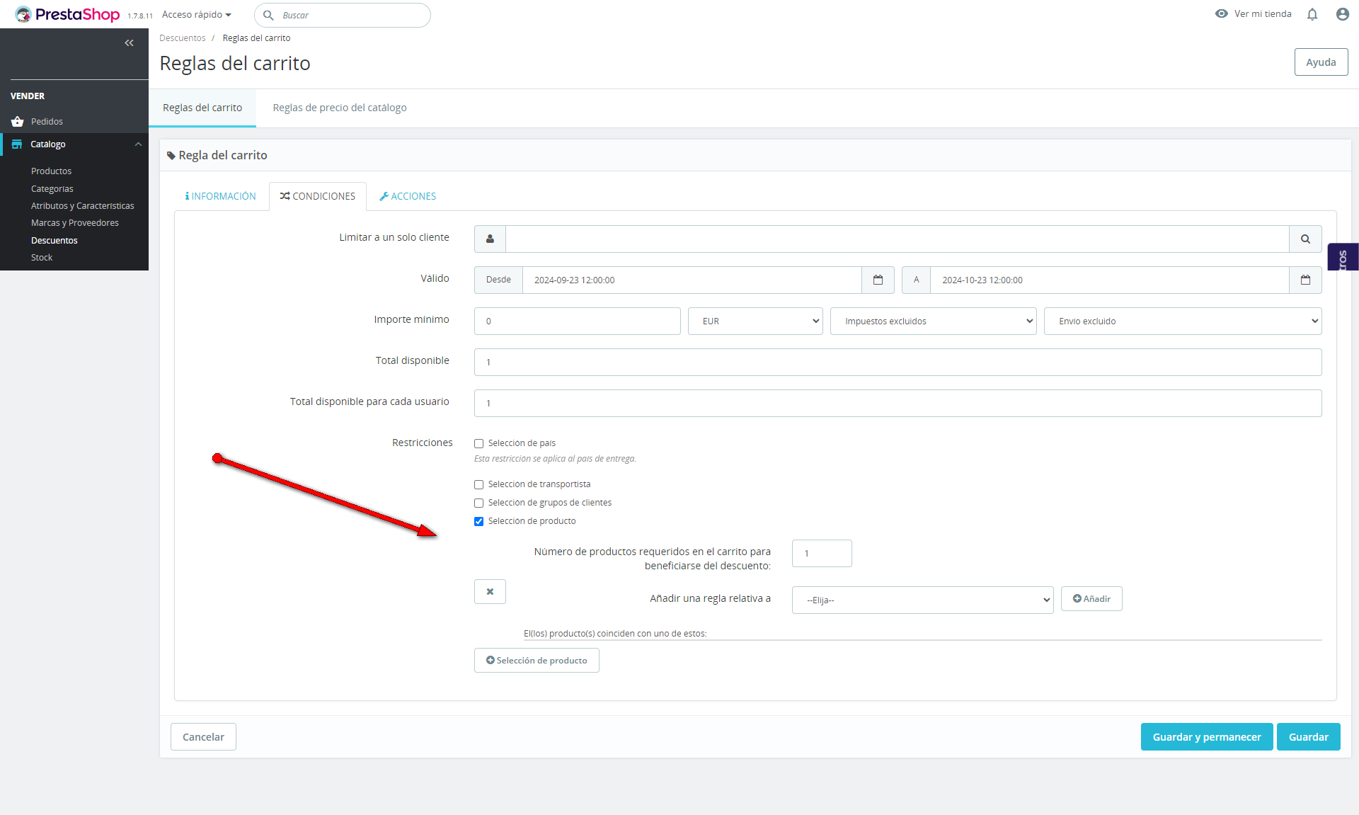
Task: Open the '--Elija--' rule type dropdown
Action: 922,600
